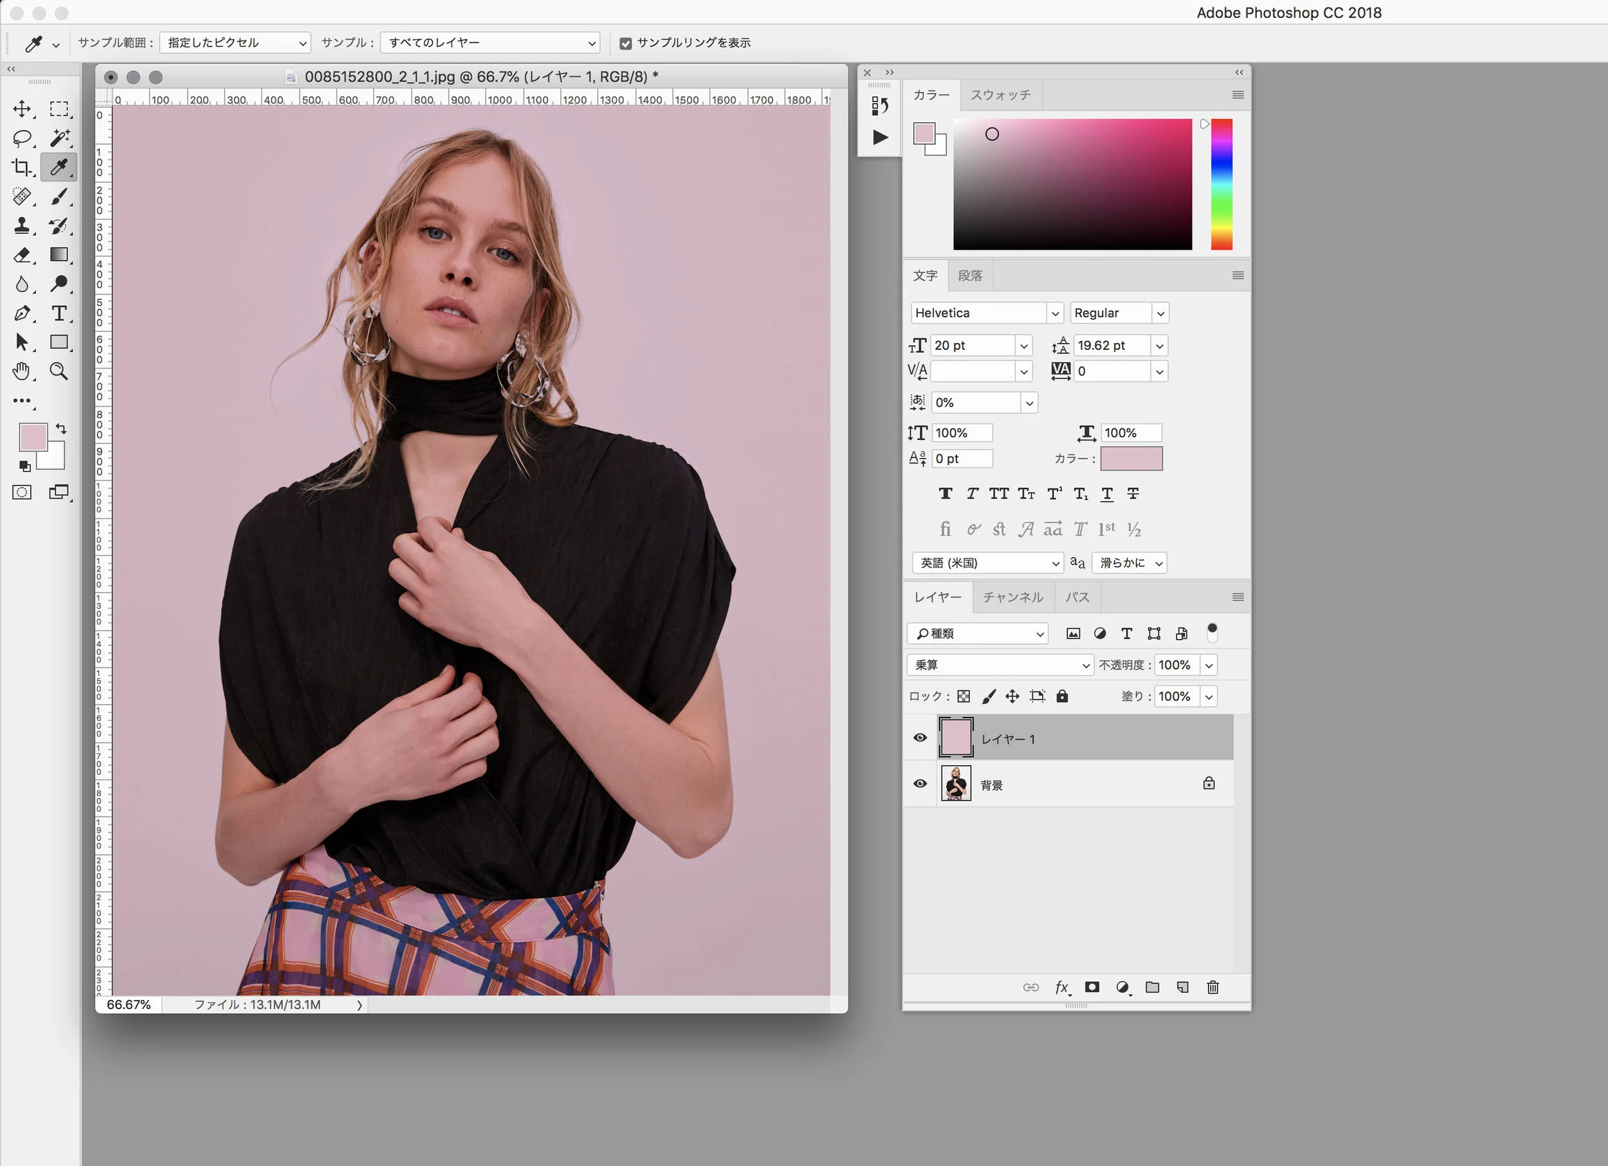Viewport: 1608px width, 1166px height.
Task: Select the History Brush tool
Action: tap(59, 225)
